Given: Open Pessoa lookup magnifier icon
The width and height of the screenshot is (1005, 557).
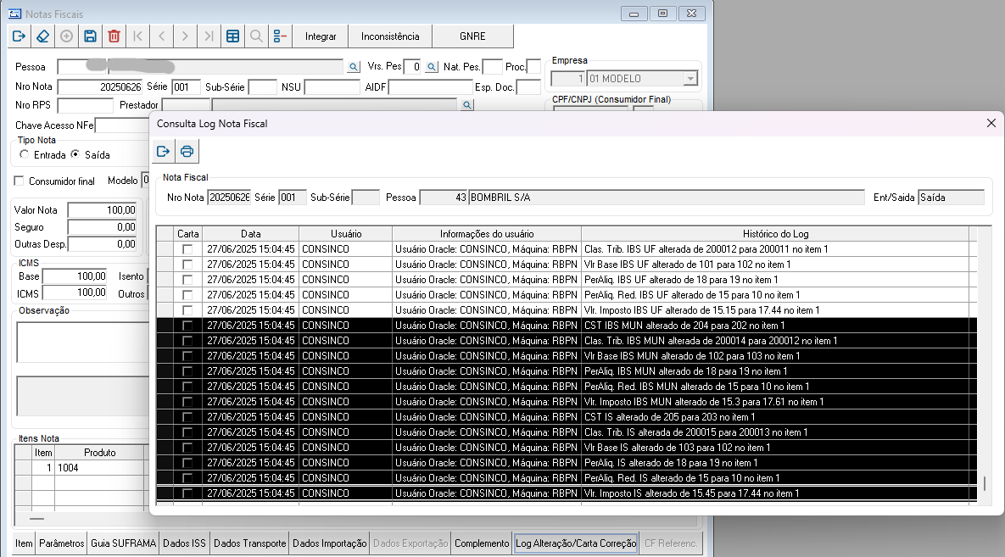Looking at the screenshot, I should [353, 67].
